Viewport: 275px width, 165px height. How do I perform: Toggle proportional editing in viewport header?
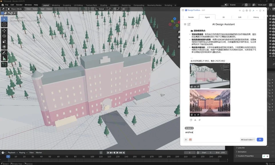point(124,9)
